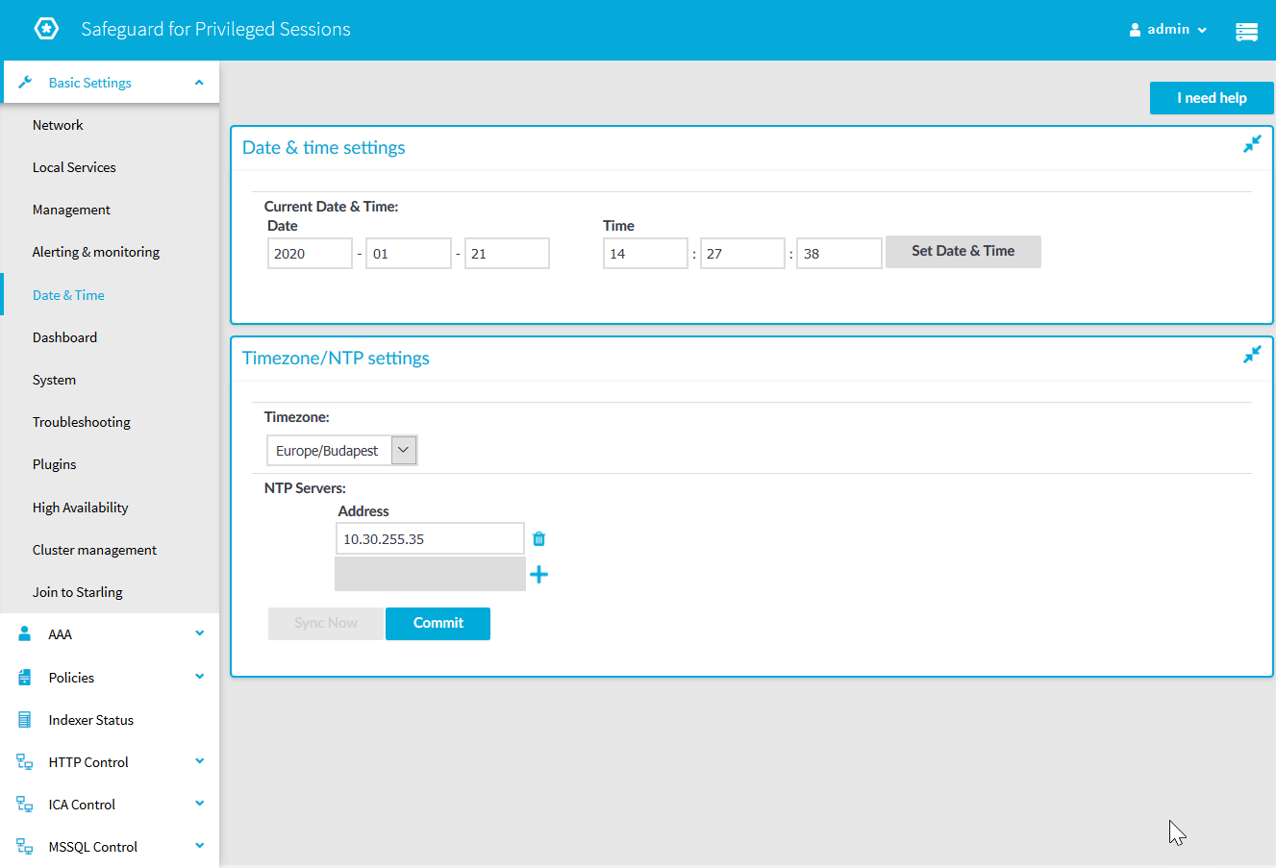Click the Set Date & Time button
Viewport: 1276px width, 868px height.
pyautogui.click(x=963, y=251)
